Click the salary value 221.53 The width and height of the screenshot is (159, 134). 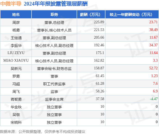(x=99, y=30)
